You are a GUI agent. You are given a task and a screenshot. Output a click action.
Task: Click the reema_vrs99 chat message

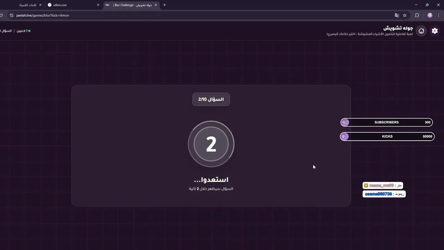[x=383, y=185]
